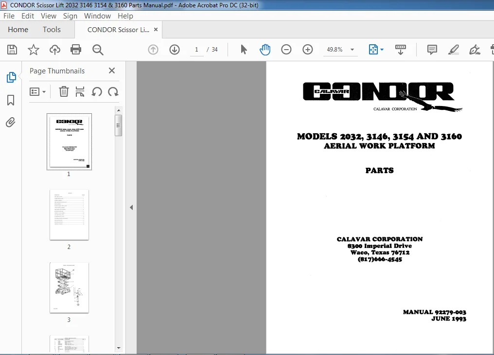Click the PARTS heading in document

(379, 170)
